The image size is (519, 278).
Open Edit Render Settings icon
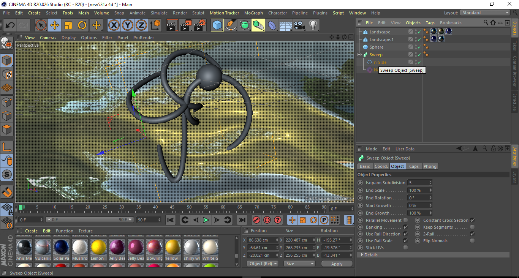pyautogui.click(x=200, y=25)
